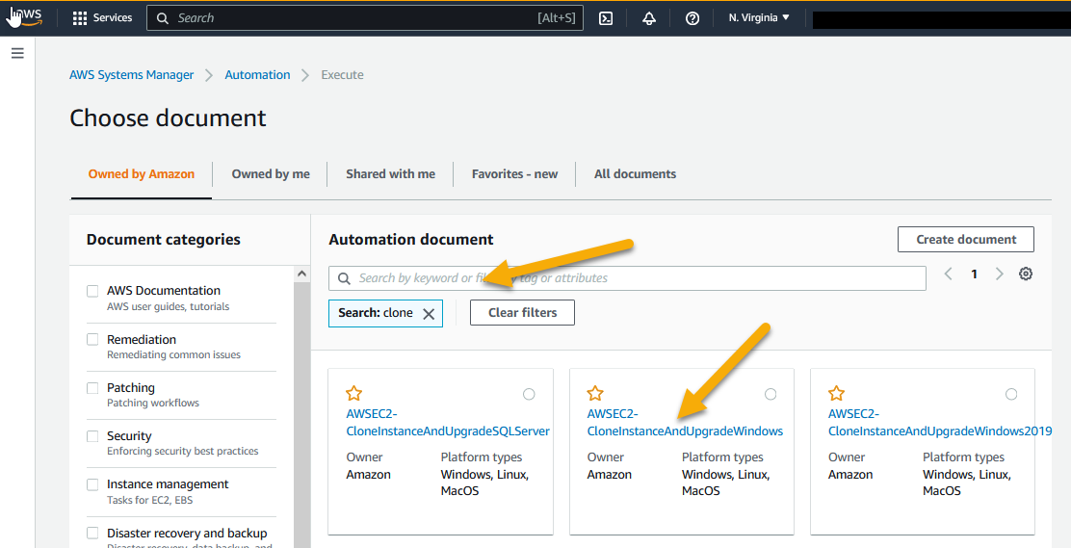Go to AWS Systems Manager breadcrumb
This screenshot has height=548, width=1071.
click(132, 75)
